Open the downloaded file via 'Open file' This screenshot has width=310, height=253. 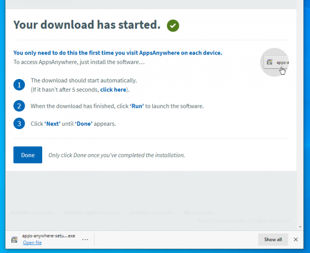[32, 243]
